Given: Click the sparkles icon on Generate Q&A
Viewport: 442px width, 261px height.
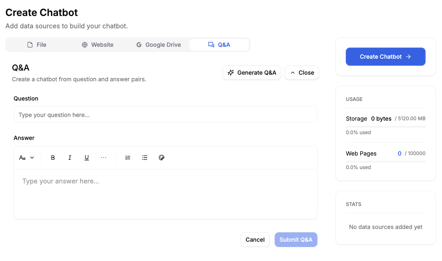Looking at the screenshot, I should (x=231, y=73).
